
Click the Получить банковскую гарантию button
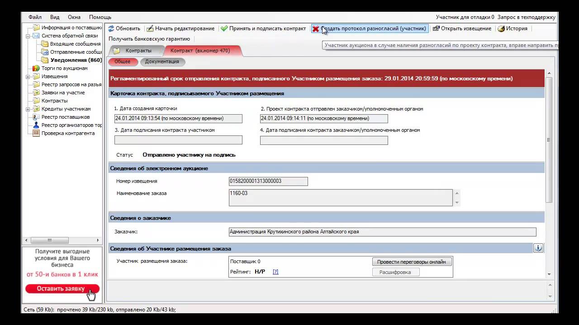(x=149, y=39)
